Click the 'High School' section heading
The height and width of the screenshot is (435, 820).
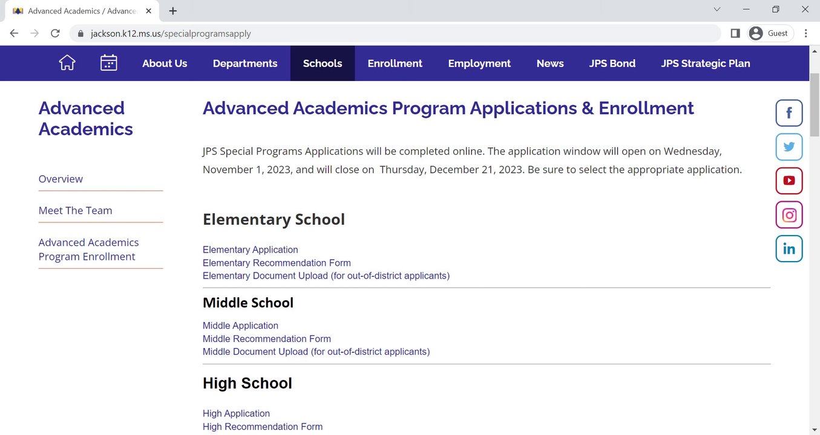(248, 383)
